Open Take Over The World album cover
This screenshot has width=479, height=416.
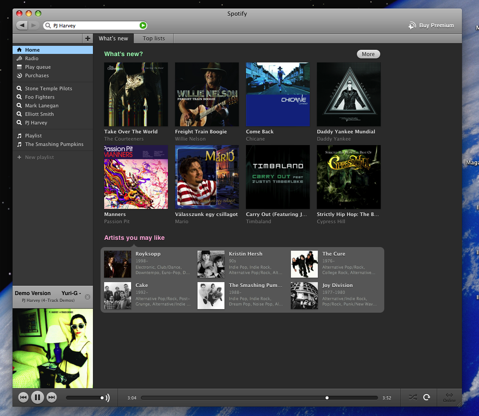point(136,94)
